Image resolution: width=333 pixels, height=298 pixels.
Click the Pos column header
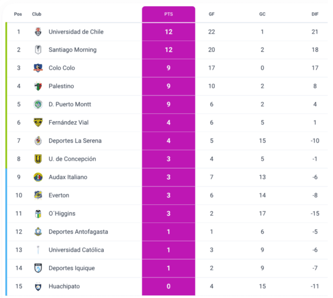[18, 14]
